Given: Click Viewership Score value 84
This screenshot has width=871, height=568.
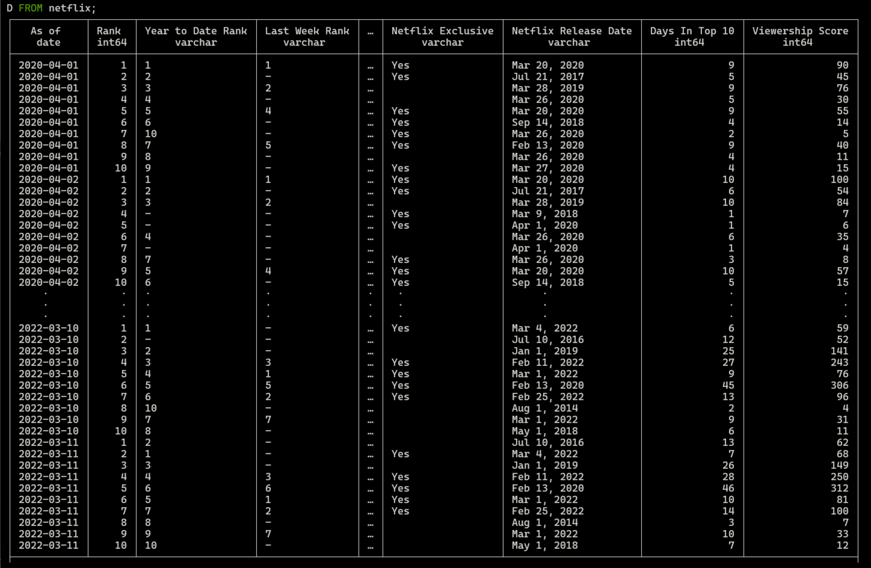Looking at the screenshot, I should click(842, 203).
